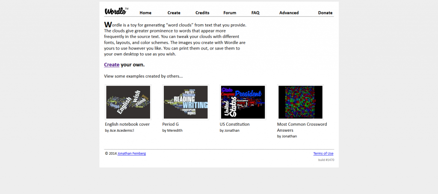Viewport: 438px width, 194px height.
Task: Click the Period G caption text
Action: click(171, 125)
